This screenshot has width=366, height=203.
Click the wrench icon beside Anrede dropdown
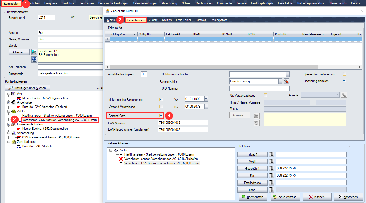344,95
